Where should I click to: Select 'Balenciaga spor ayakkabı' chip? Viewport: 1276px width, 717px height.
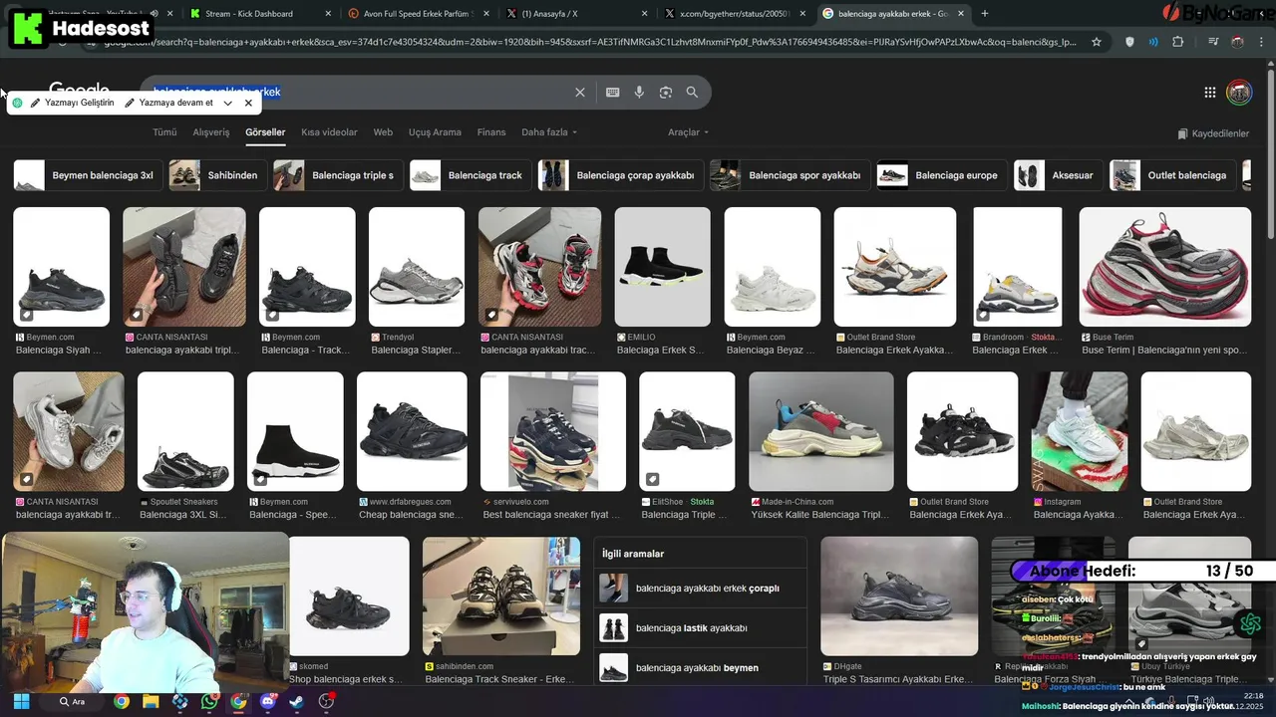(790, 175)
